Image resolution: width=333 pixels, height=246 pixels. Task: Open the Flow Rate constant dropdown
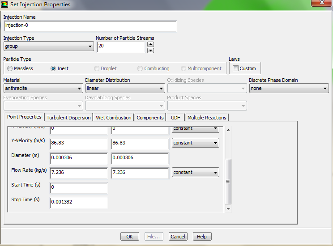click(x=196, y=172)
